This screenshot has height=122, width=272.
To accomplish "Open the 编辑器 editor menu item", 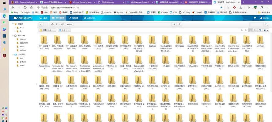I will click(74, 18).
